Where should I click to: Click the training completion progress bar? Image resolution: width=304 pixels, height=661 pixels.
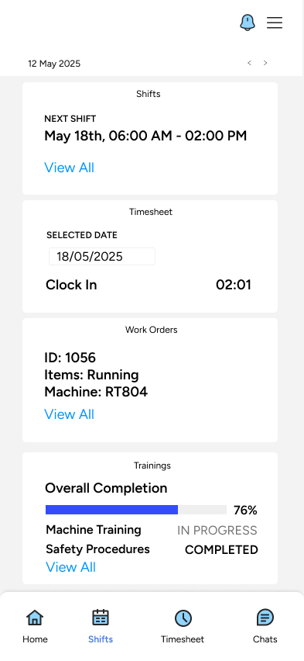pyautogui.click(x=136, y=510)
